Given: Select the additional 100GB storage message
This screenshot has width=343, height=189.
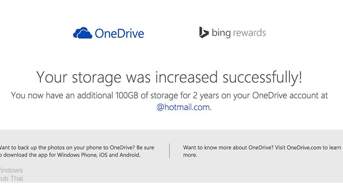Looking at the screenshot, I should 169,95.
